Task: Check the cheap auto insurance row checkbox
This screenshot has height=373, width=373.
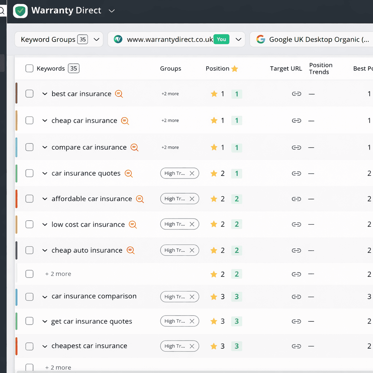Action: point(30,250)
